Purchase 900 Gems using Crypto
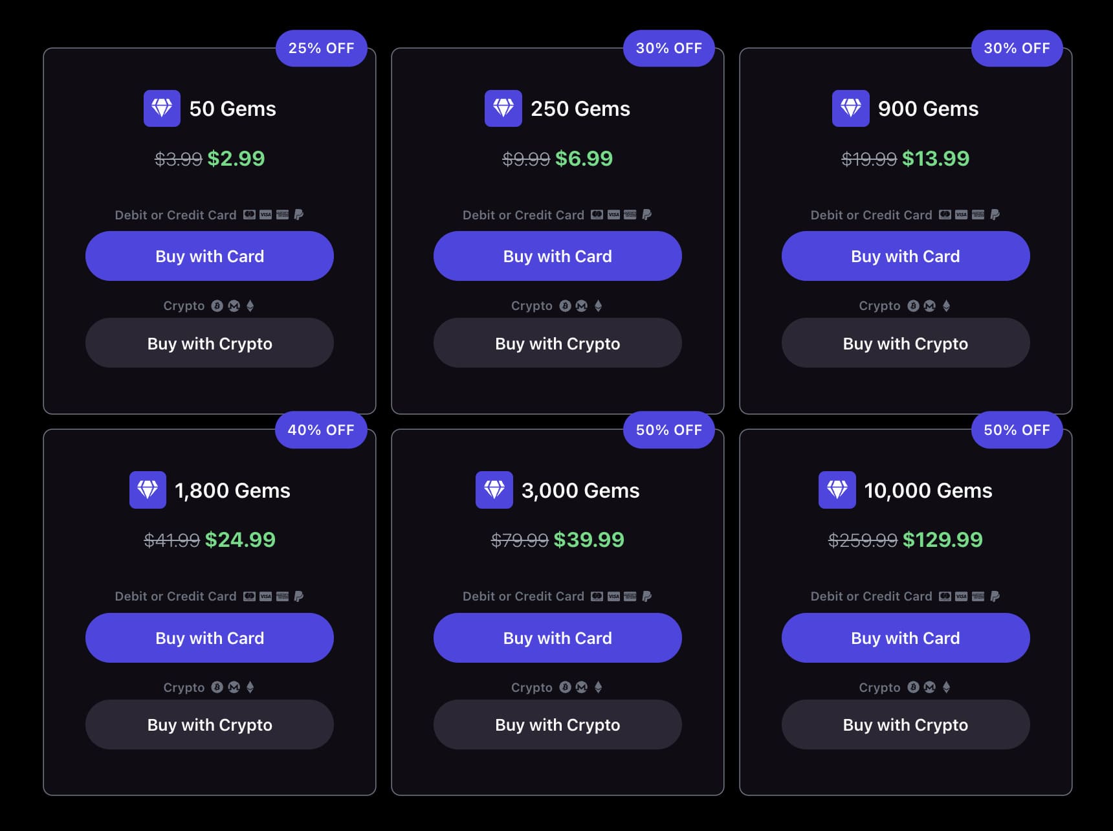This screenshot has height=831, width=1113. [x=905, y=343]
